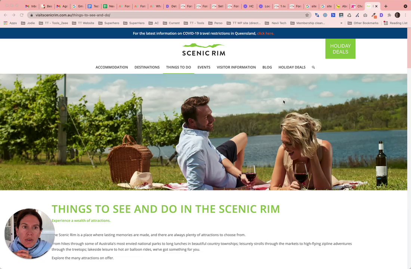Image resolution: width=411 pixels, height=269 pixels.
Task: Switch to the Google Docs Tec tab
Action: [x=93, y=6]
